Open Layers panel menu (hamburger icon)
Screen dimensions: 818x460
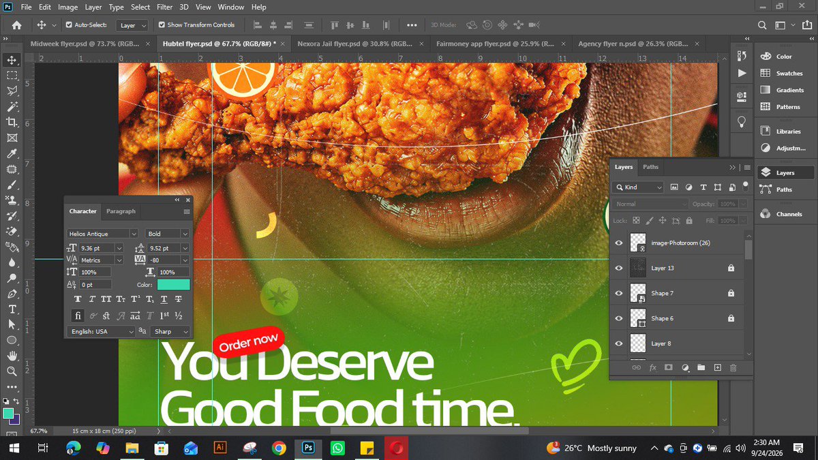(x=747, y=167)
